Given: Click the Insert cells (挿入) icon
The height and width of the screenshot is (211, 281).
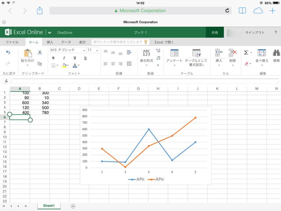Looking at the screenshot, I should pos(219,53).
